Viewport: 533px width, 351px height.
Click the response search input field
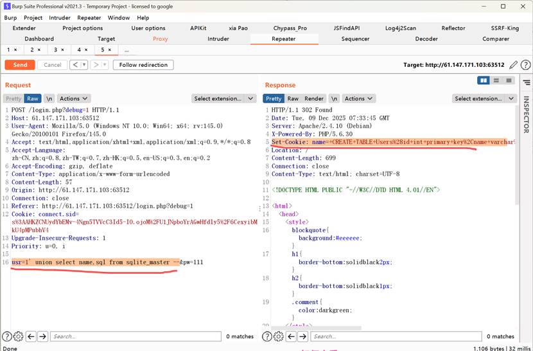[x=396, y=336]
